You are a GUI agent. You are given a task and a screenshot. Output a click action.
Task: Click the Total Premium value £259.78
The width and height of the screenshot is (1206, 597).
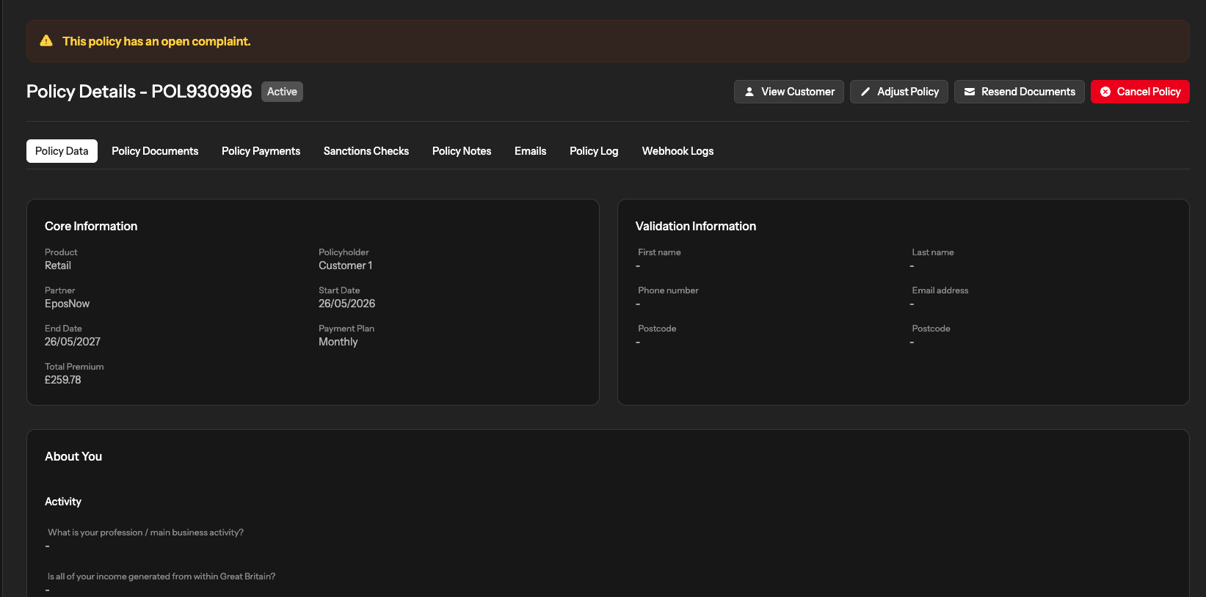(x=63, y=380)
